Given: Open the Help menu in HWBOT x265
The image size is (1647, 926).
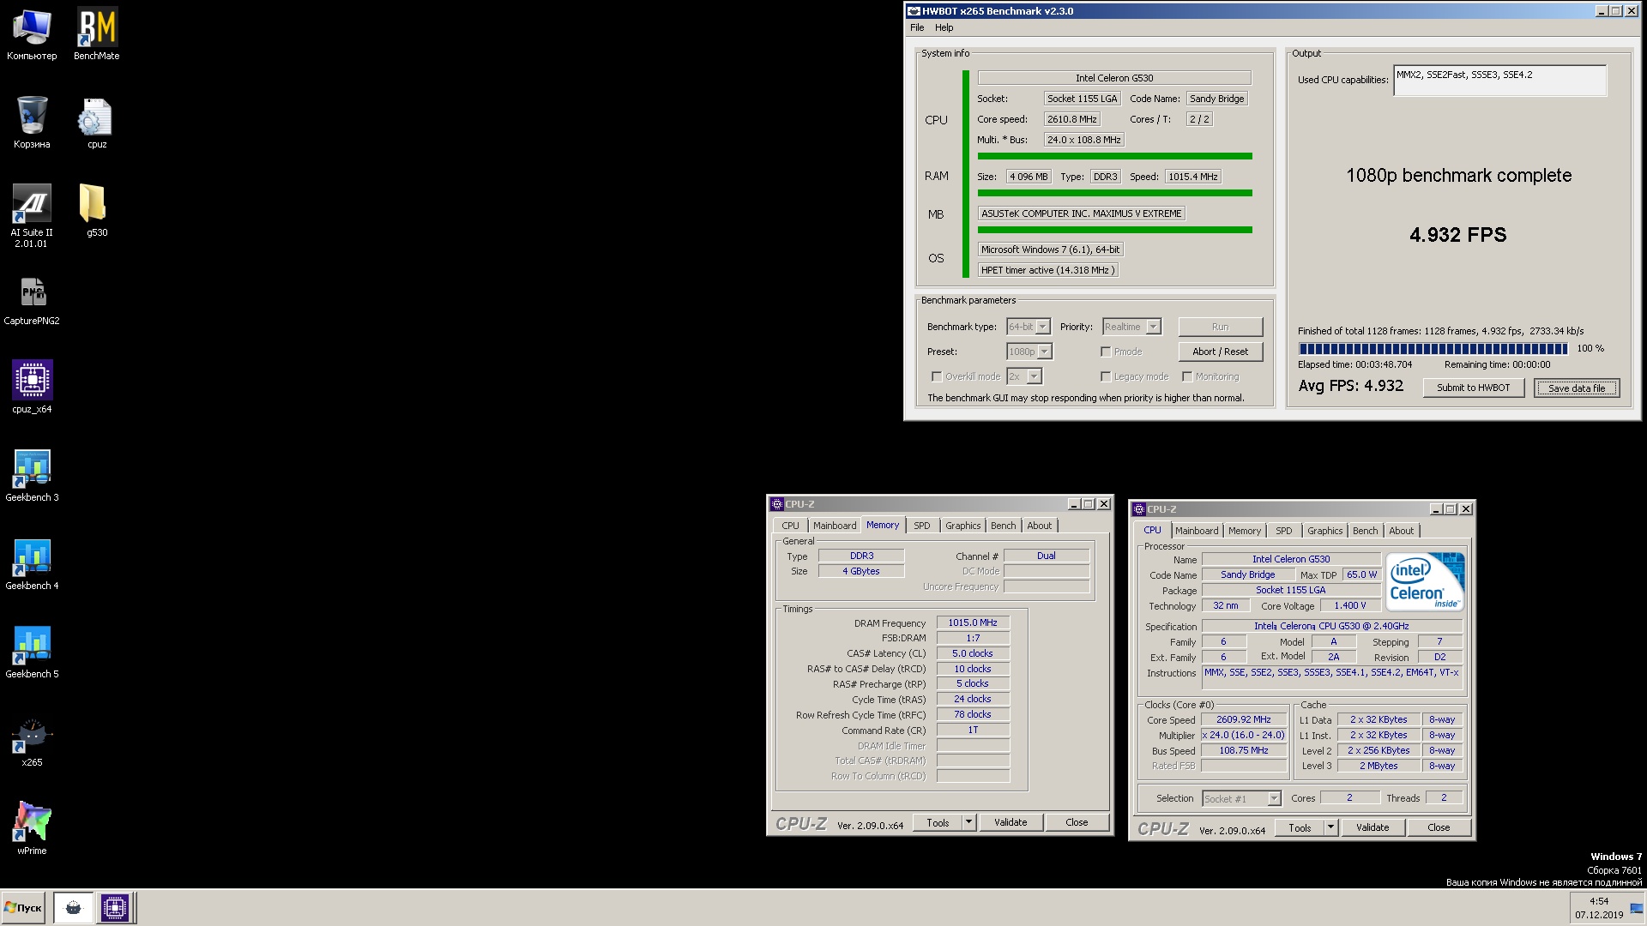Looking at the screenshot, I should (944, 27).
